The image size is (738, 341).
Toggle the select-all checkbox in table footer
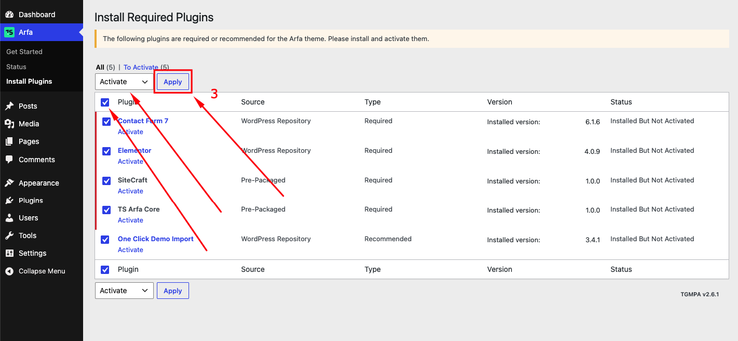[105, 270]
